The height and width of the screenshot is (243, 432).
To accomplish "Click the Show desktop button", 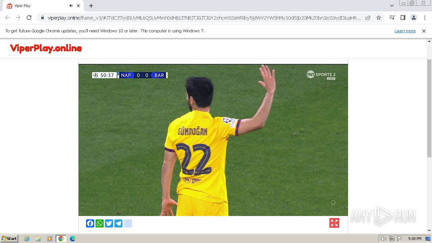I will pyautogui.click(x=428, y=239).
